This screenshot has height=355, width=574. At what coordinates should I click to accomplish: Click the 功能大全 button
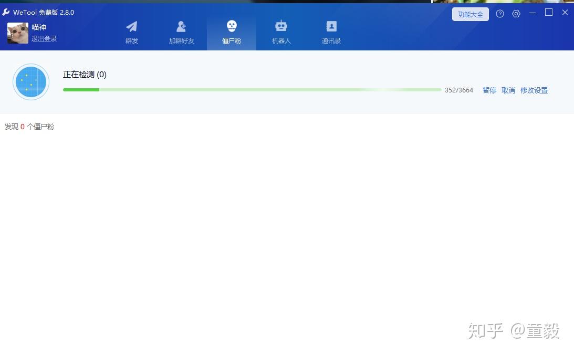470,14
